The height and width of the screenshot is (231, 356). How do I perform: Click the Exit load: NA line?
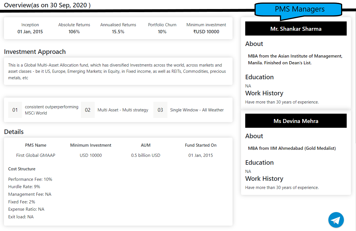pos(21,217)
